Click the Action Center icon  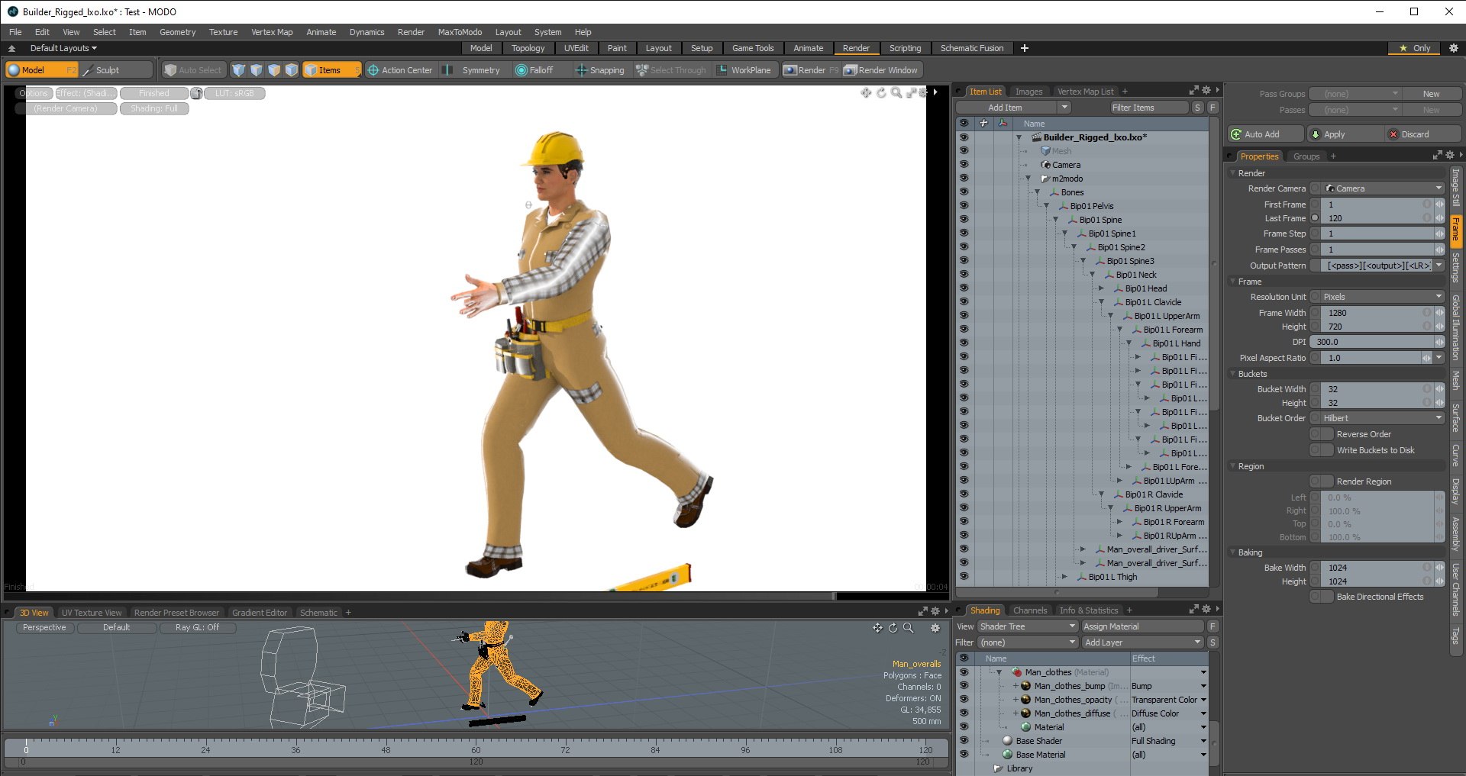point(373,70)
